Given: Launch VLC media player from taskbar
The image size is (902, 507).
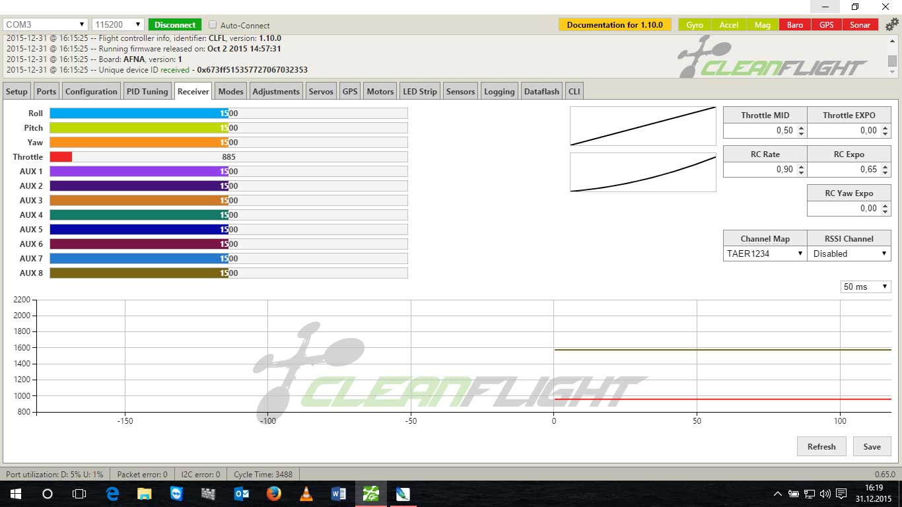Looking at the screenshot, I should pos(306,494).
